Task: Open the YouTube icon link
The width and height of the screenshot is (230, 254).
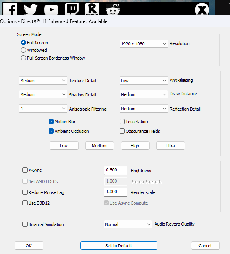Action: [x=51, y=10]
